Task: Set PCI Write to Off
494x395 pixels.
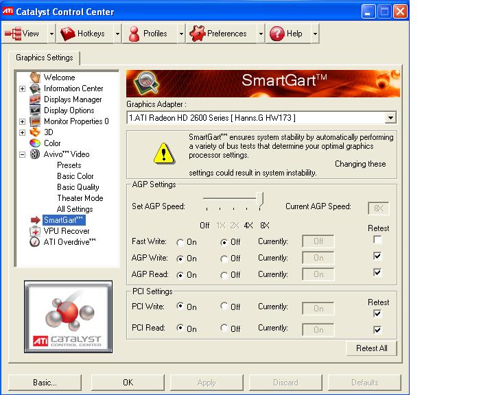Action: 224,306
